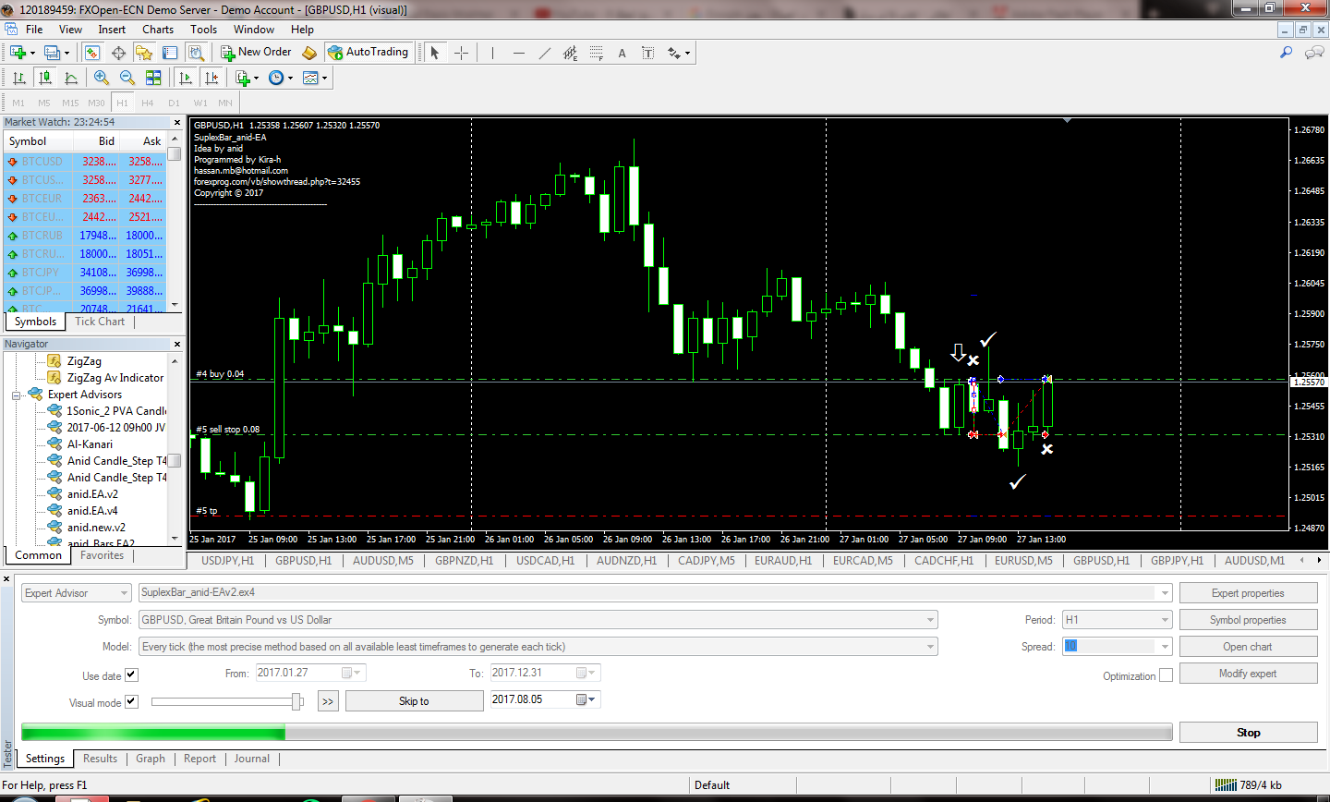
Task: Adjust the visual mode speed slider
Action: coord(296,702)
